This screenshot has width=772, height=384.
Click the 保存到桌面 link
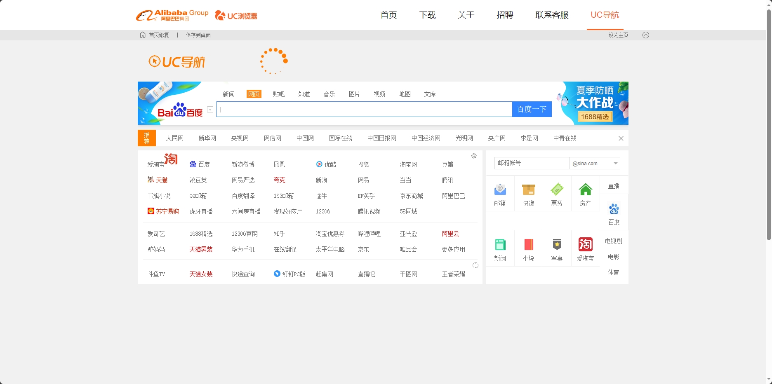pos(198,35)
